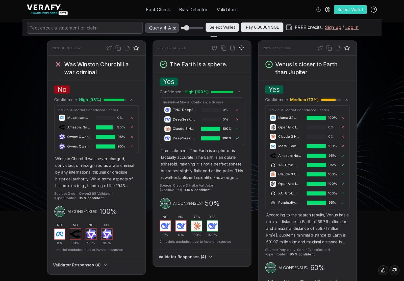Focus the fact check statement input field
This screenshot has height=281, width=404.
tap(85, 28)
